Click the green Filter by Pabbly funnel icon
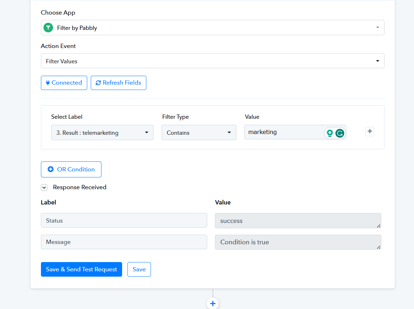Viewport: 414px width, 309px height. tap(48, 28)
